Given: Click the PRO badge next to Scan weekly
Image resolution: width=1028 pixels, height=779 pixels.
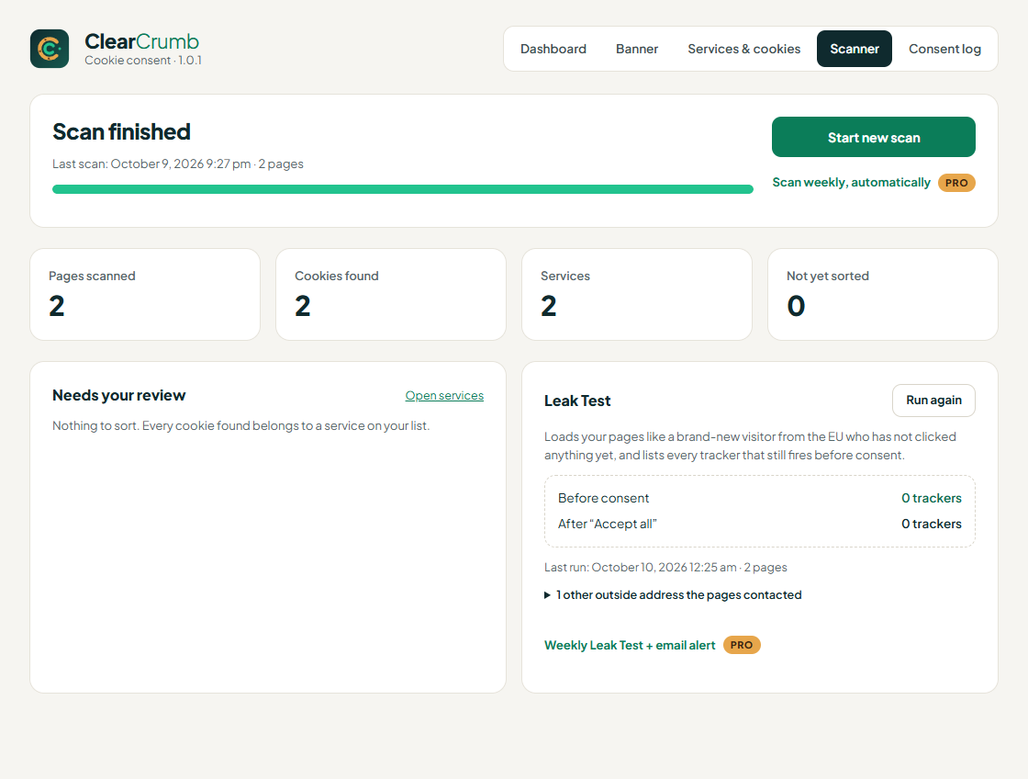Looking at the screenshot, I should point(956,183).
